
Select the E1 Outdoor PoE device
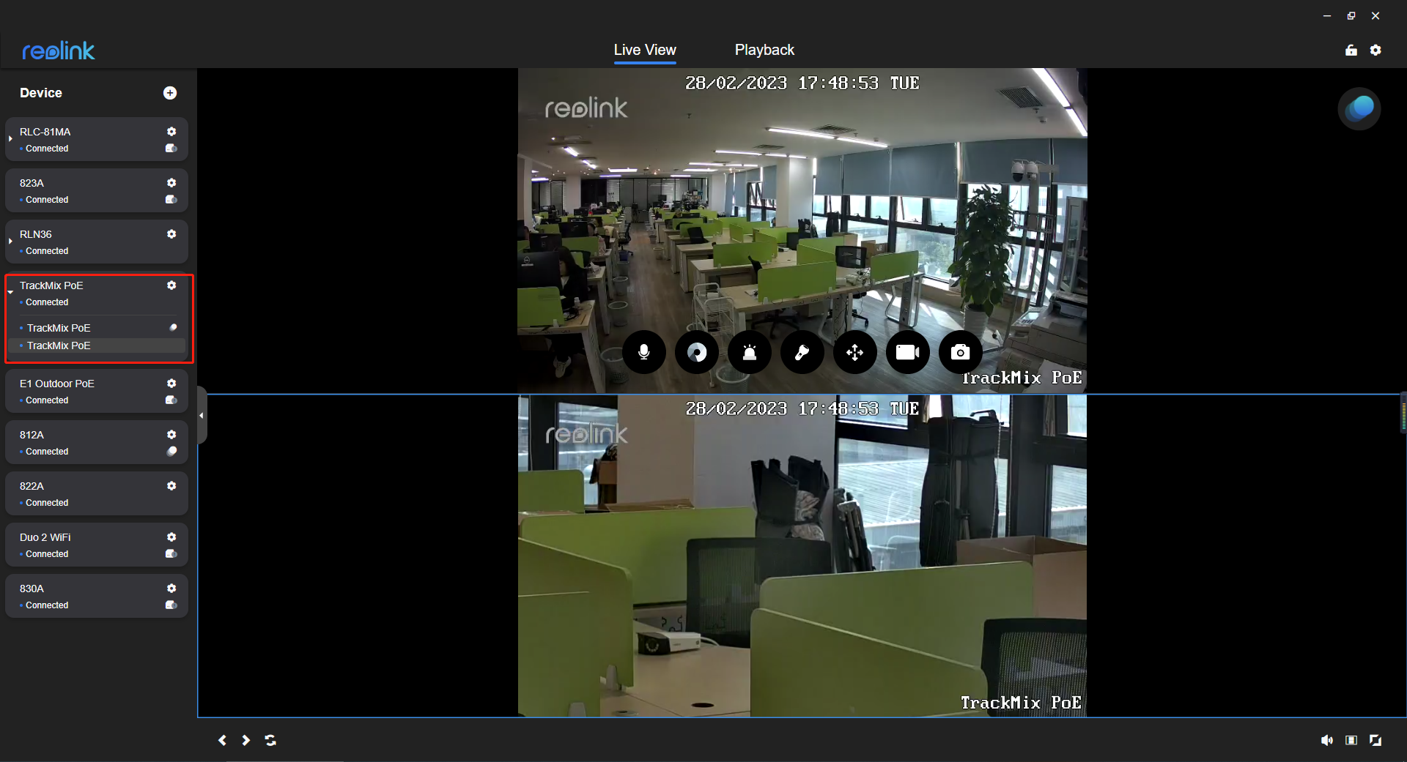tap(97, 391)
